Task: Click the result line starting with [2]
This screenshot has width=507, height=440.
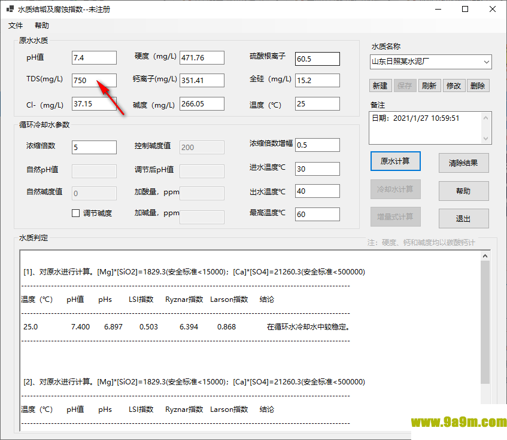Action: click(x=194, y=382)
